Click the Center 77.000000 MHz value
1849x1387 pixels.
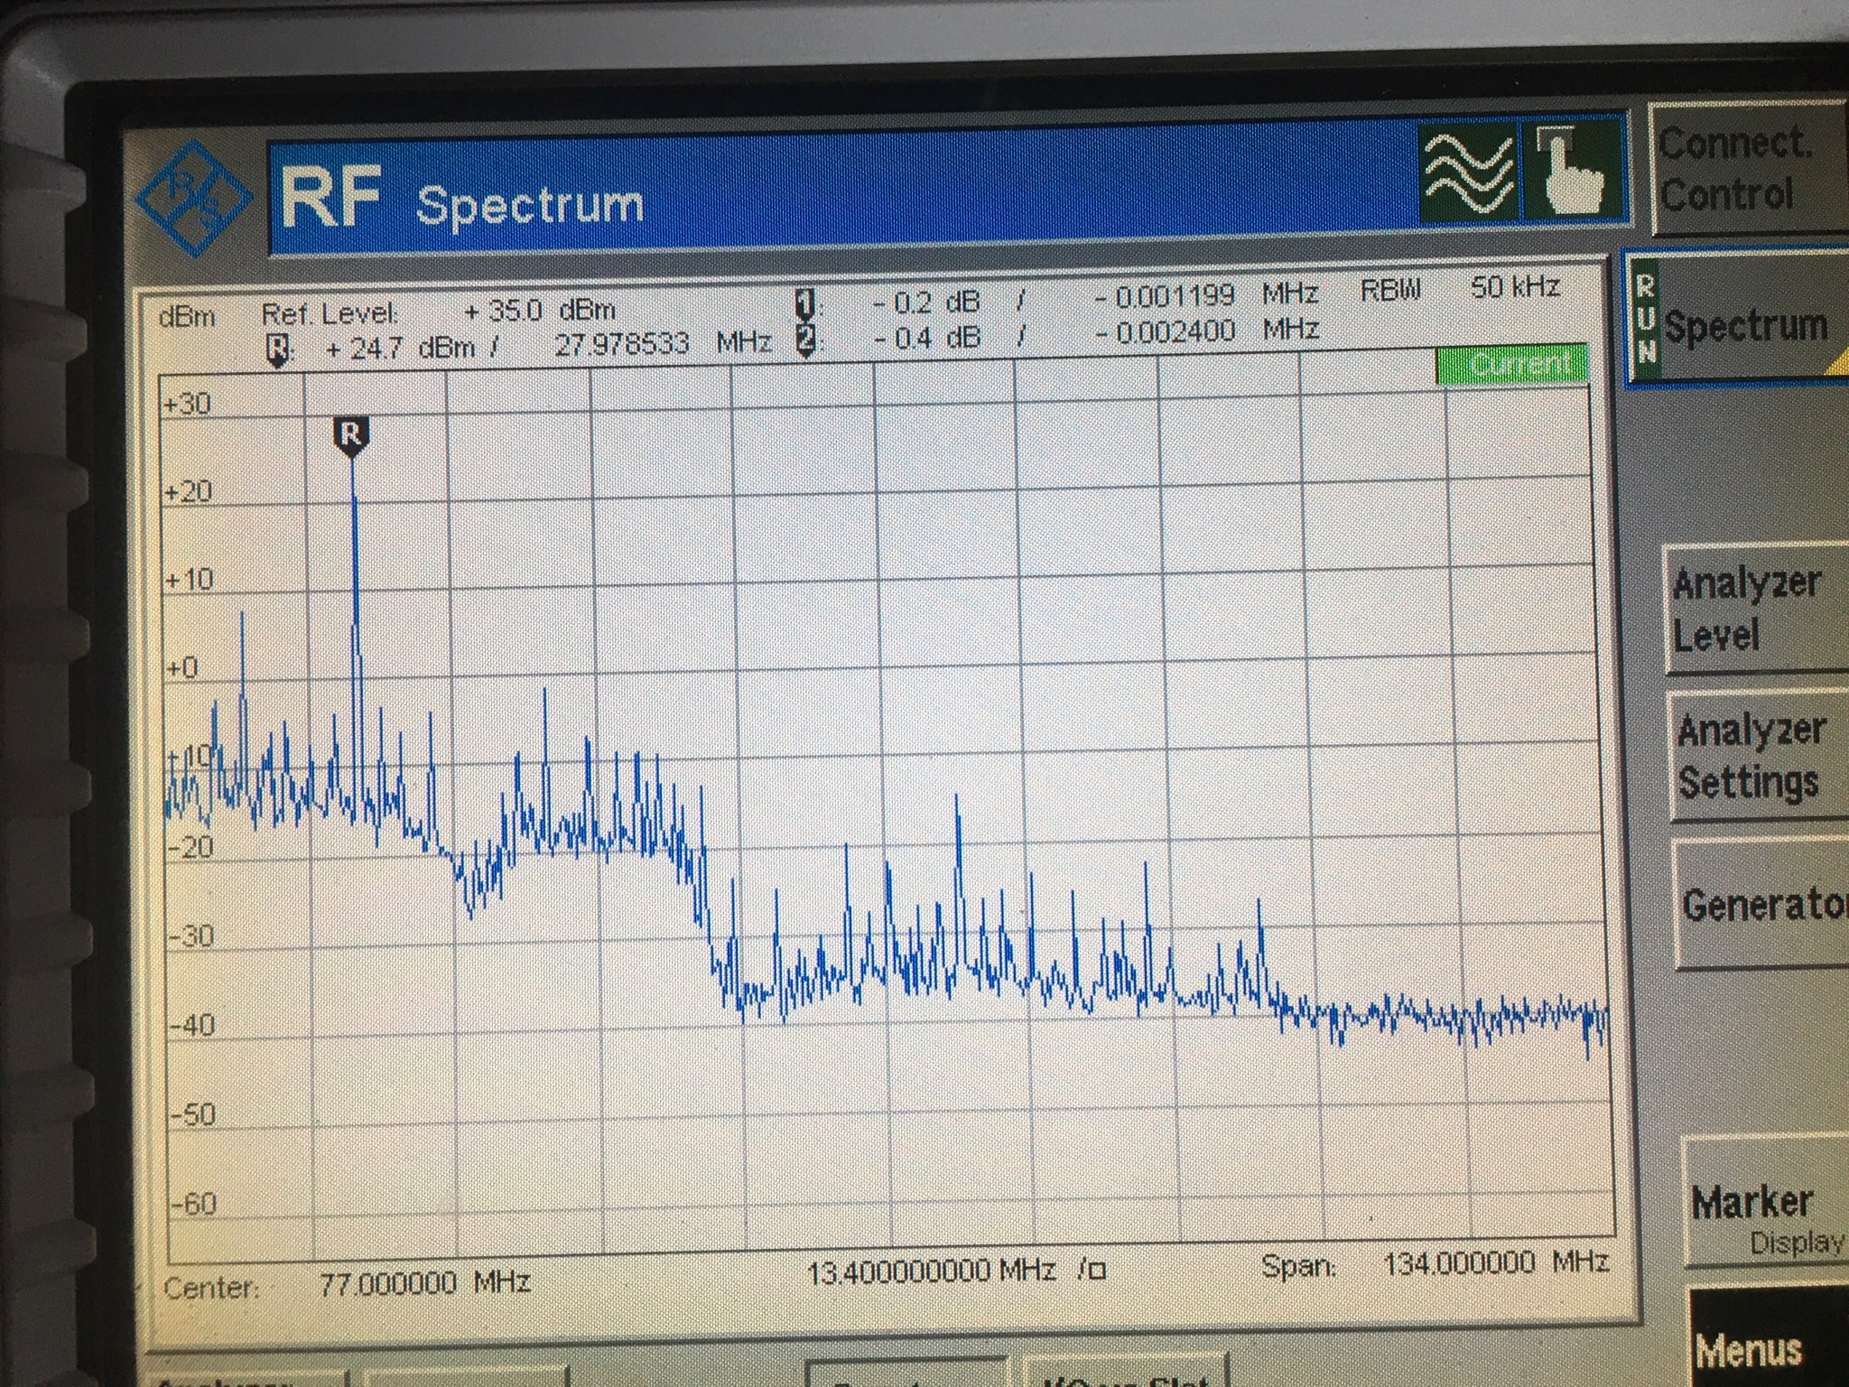tap(424, 1283)
